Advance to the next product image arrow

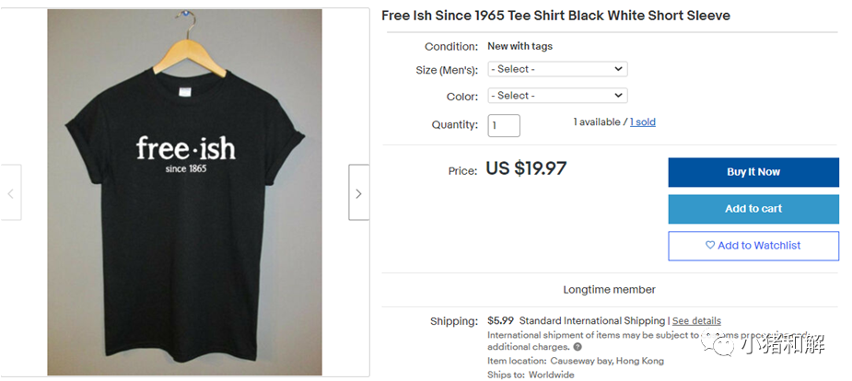coord(358,192)
